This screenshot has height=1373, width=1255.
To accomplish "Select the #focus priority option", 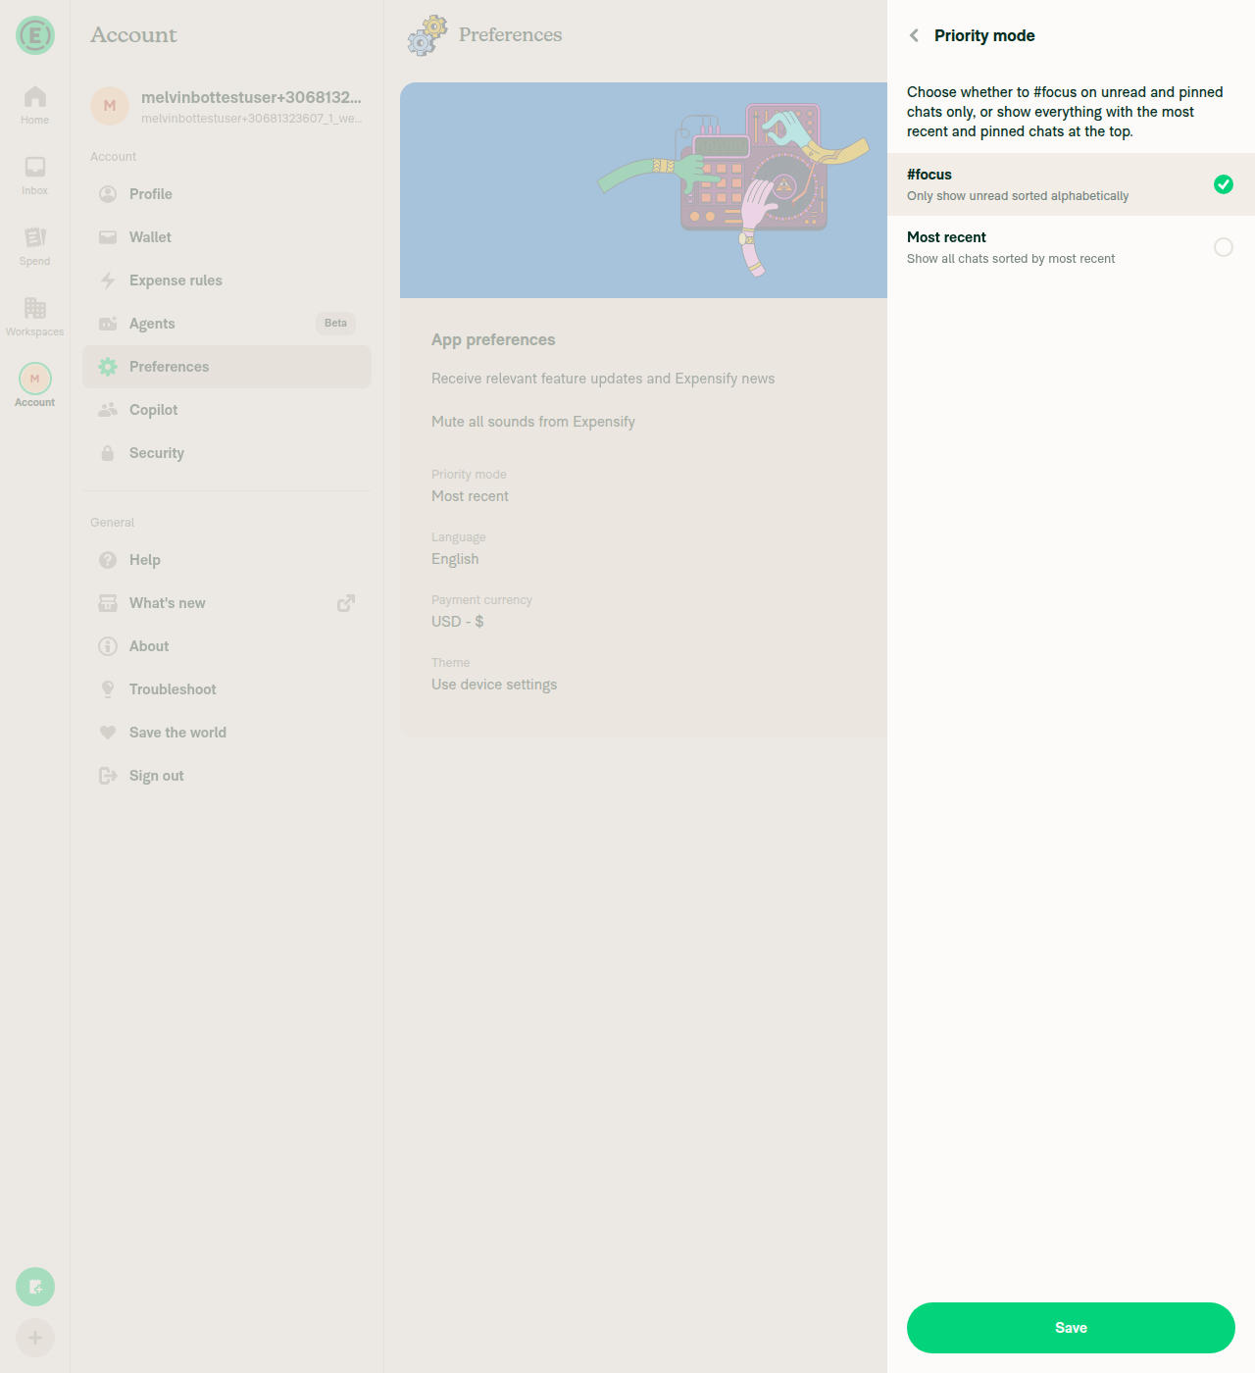I will (x=1071, y=184).
